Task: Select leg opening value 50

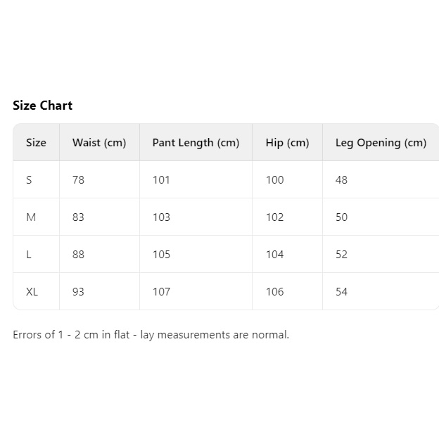Action: (341, 217)
